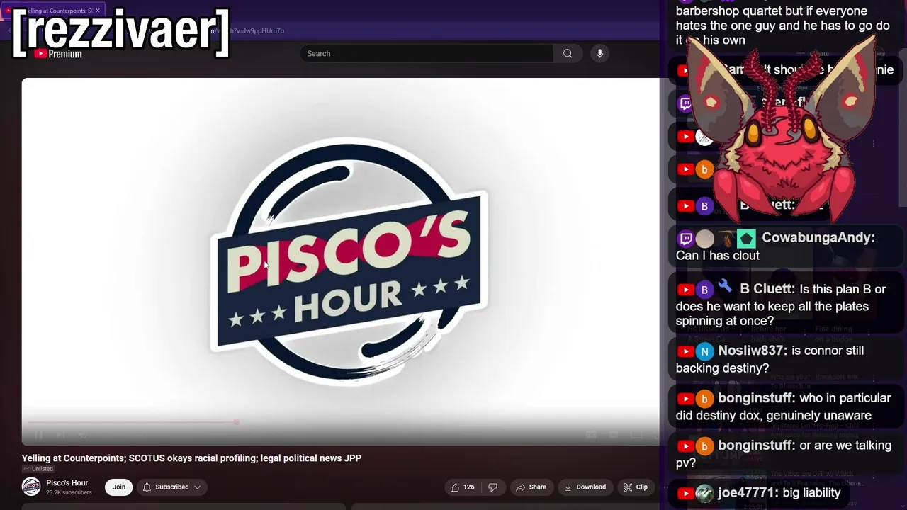
Task: Click the CowabungaAndy username in chat
Action: coord(818,238)
